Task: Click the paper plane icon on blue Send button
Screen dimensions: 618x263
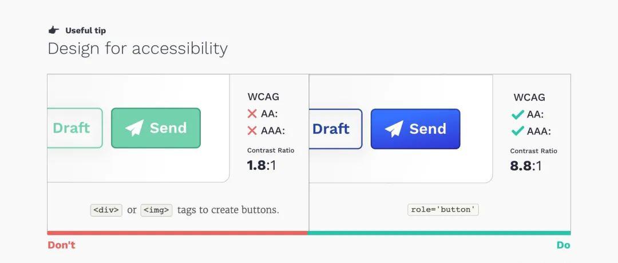Action: [394, 129]
